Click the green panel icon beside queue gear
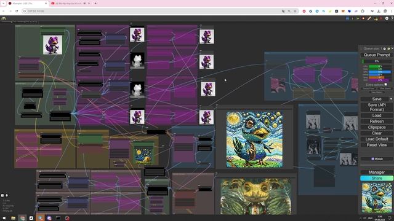The image size is (394, 221). pos(388,48)
